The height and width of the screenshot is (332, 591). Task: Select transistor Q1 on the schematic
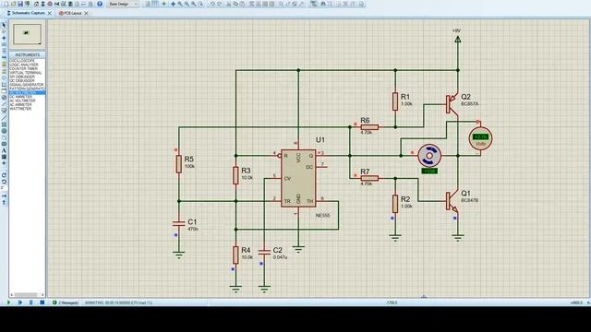pyautogui.click(x=452, y=201)
